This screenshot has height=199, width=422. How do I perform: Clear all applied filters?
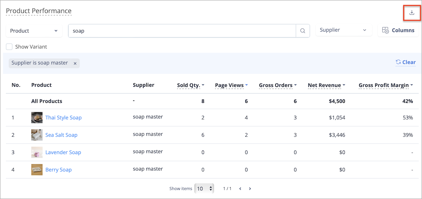coord(406,62)
